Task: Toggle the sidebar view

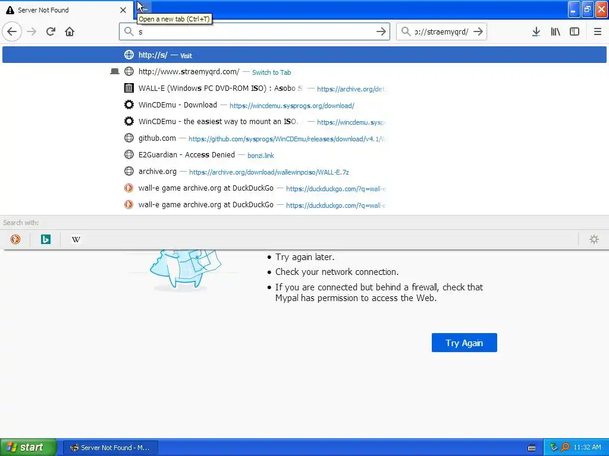Action: point(575,31)
